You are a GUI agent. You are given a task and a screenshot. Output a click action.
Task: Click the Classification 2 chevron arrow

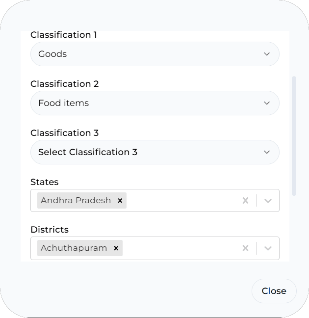tap(267, 103)
